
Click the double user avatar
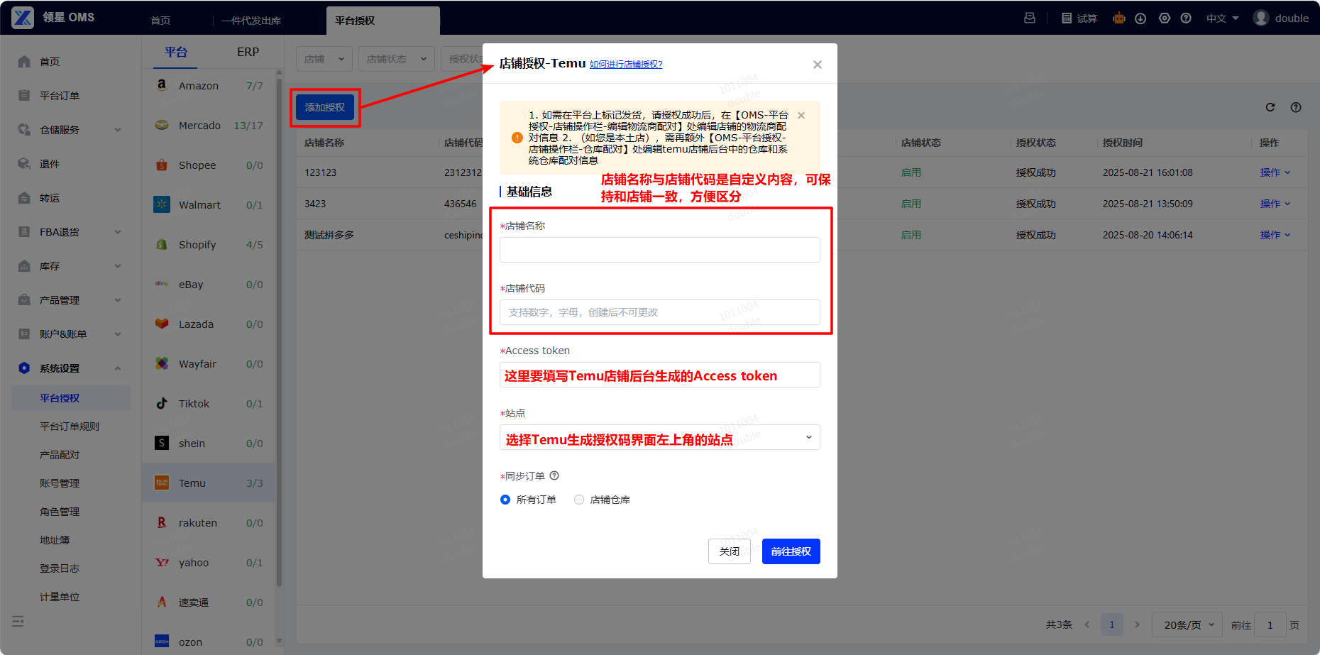coord(1261,18)
